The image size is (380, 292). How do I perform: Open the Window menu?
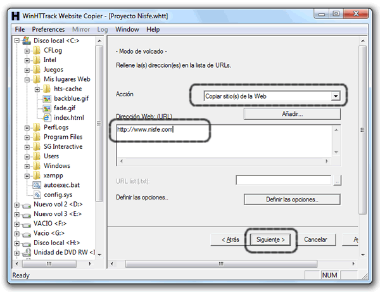click(127, 29)
